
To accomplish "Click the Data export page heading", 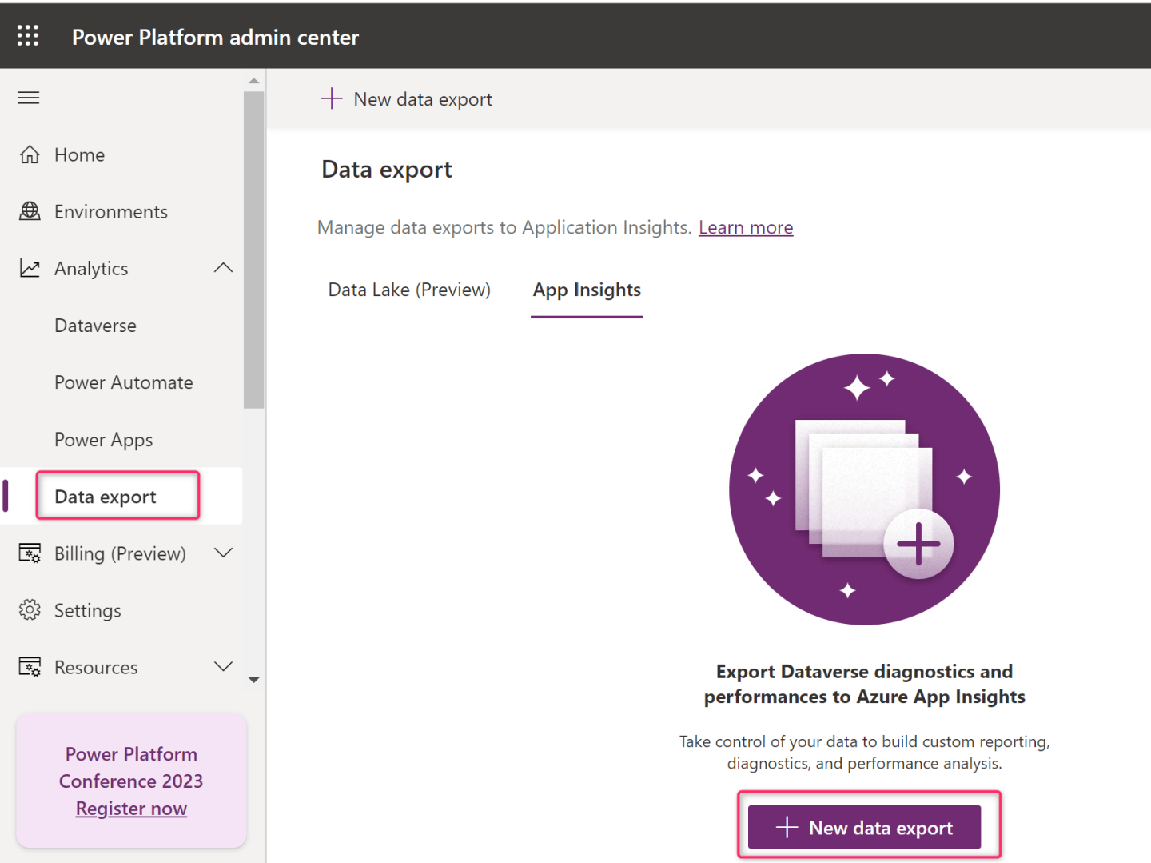I will click(x=387, y=170).
